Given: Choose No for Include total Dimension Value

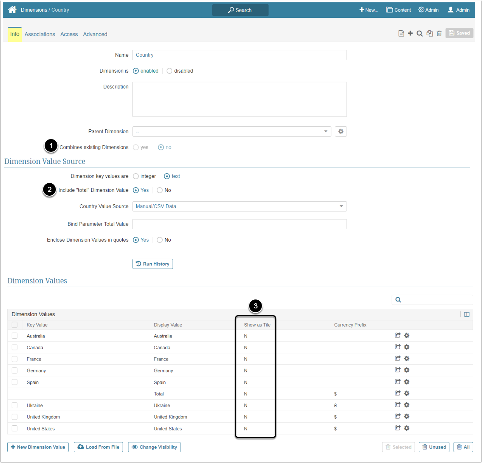Looking at the screenshot, I should click(160, 190).
